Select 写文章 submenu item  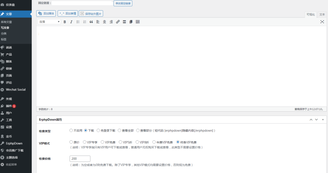pyautogui.click(x=5, y=28)
